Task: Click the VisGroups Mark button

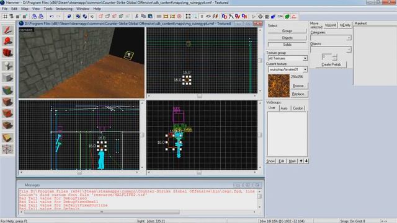Action: [x=292, y=161]
